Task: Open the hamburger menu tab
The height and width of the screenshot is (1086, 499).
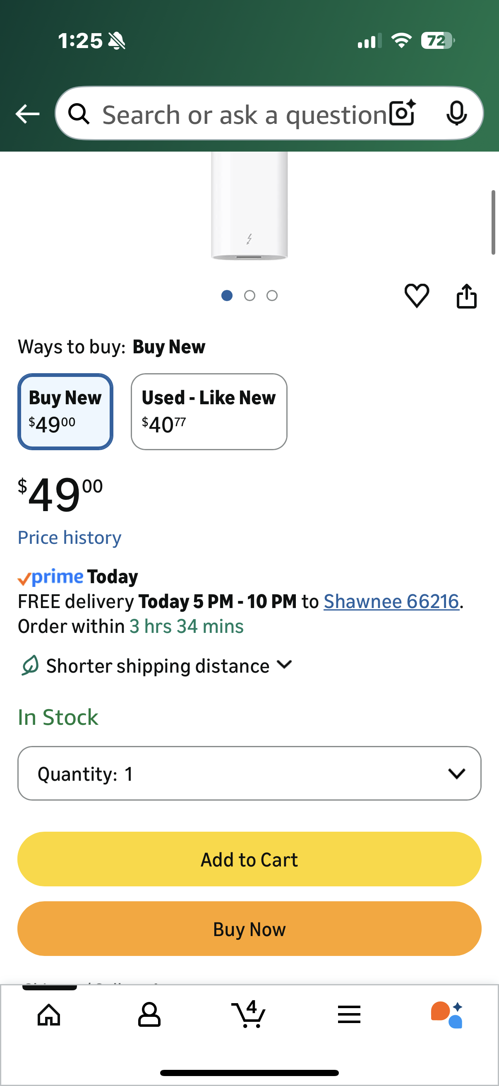Action: pyautogui.click(x=349, y=1014)
